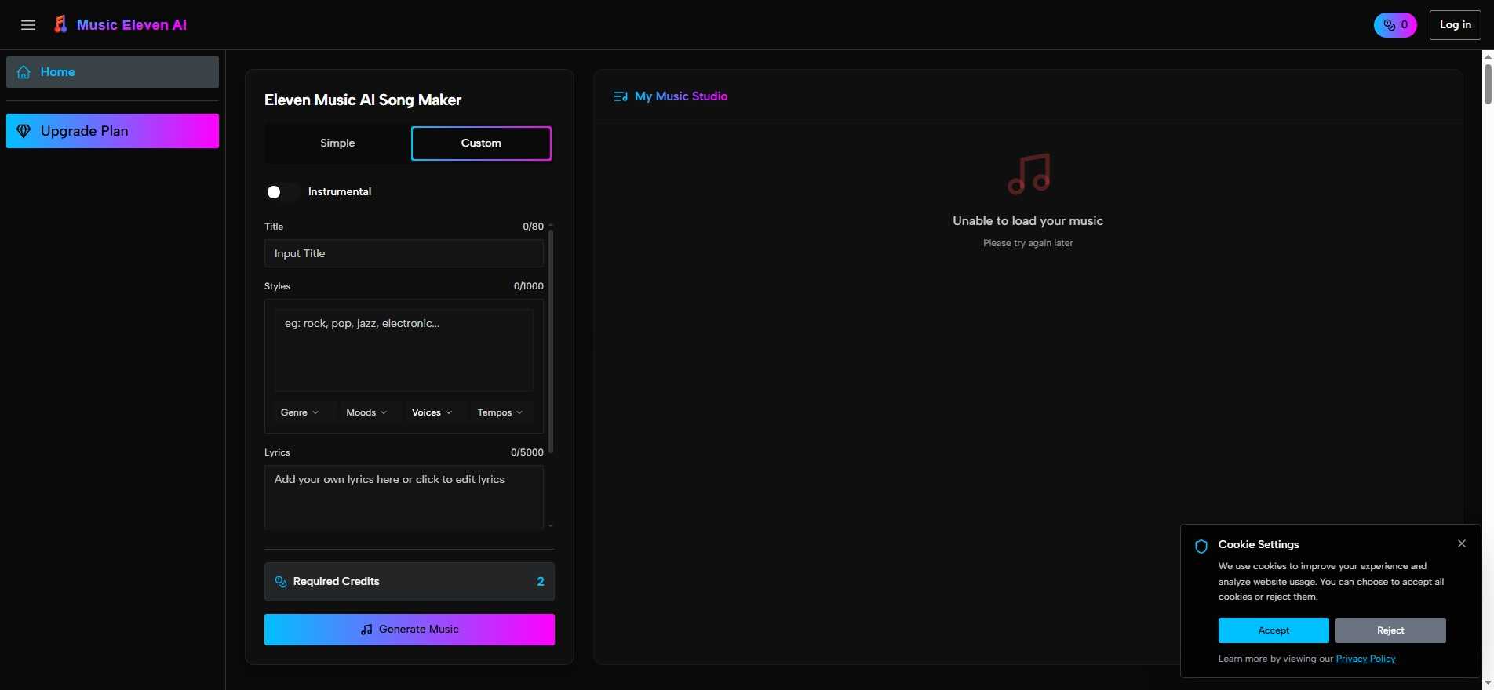The width and height of the screenshot is (1494, 690).
Task: Expand the Genre dropdown
Action: [300, 412]
